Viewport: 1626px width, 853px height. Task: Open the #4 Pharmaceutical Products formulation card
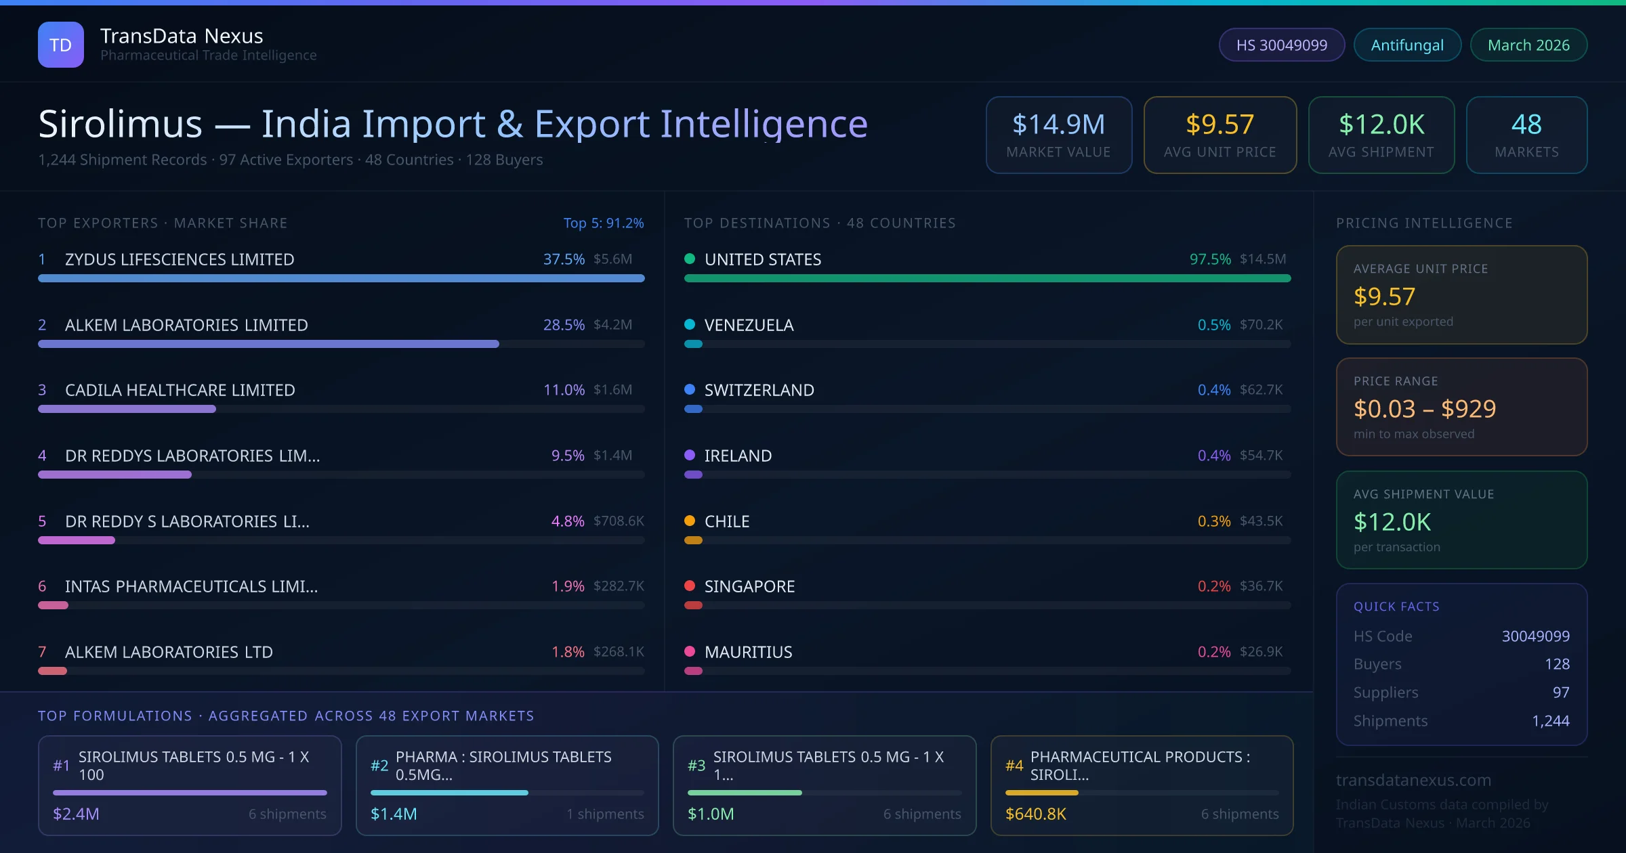[x=1142, y=785]
